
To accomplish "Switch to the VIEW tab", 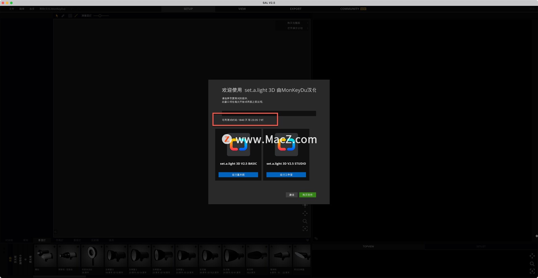I will 242,9.
